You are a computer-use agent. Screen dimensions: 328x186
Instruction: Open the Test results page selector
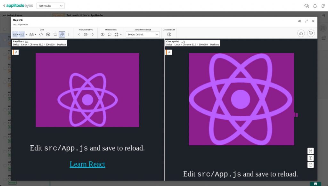tap(51, 6)
